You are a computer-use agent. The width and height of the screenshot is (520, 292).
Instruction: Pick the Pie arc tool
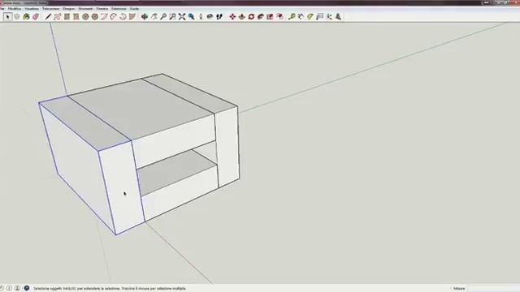132,16
